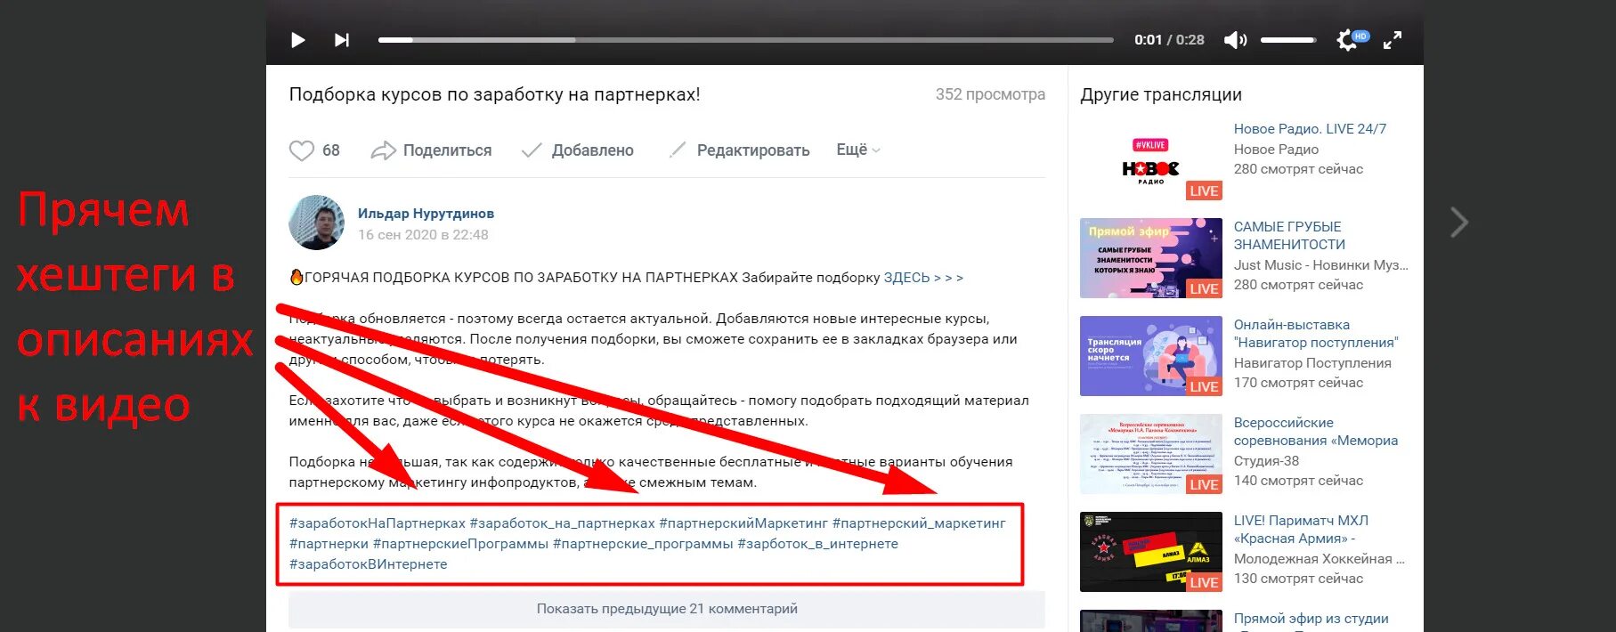Open the post date 16 сен 2020
Screen dimensions: 1616x632
coord(423,235)
